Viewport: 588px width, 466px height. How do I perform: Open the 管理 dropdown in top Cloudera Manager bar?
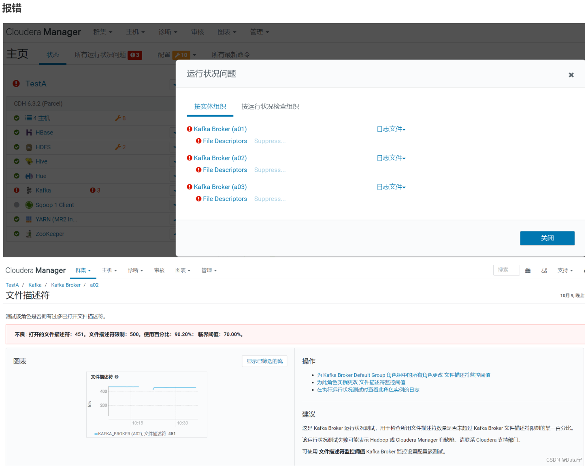point(260,32)
